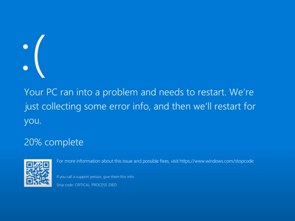Click the QR code's top-right finder square
This screenshot has width=295, height=221.
click(x=46, y=165)
